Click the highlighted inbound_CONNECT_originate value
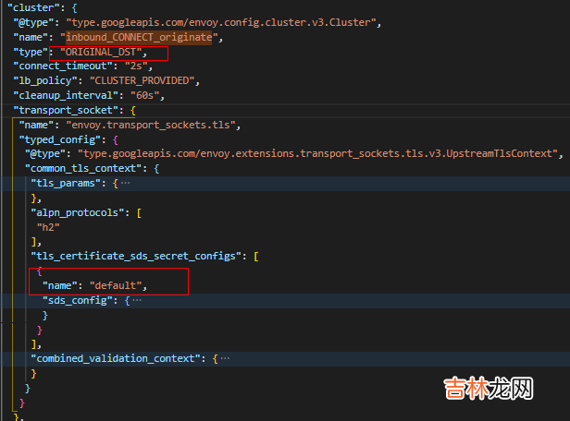 coord(141,37)
